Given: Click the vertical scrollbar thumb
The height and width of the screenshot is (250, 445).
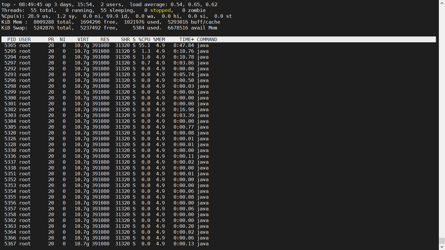Looking at the screenshot, I should (x=442, y=241).
